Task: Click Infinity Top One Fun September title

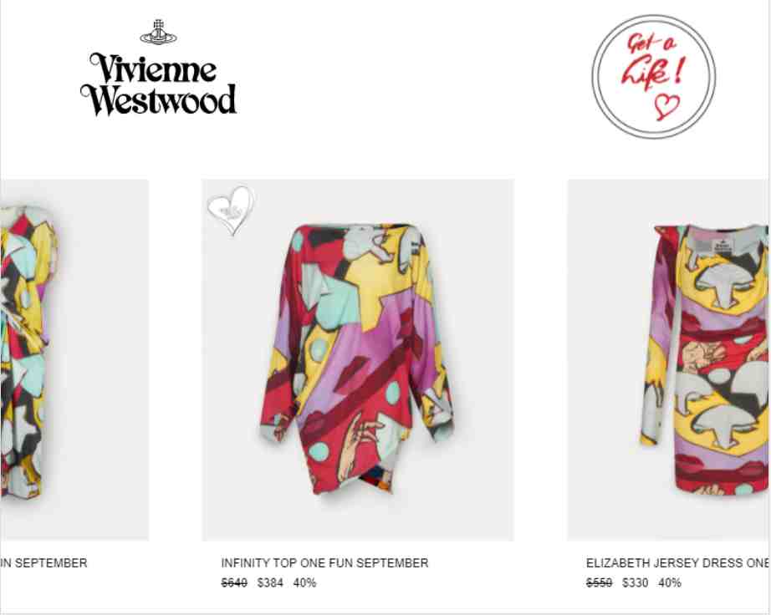Action: coord(324,563)
